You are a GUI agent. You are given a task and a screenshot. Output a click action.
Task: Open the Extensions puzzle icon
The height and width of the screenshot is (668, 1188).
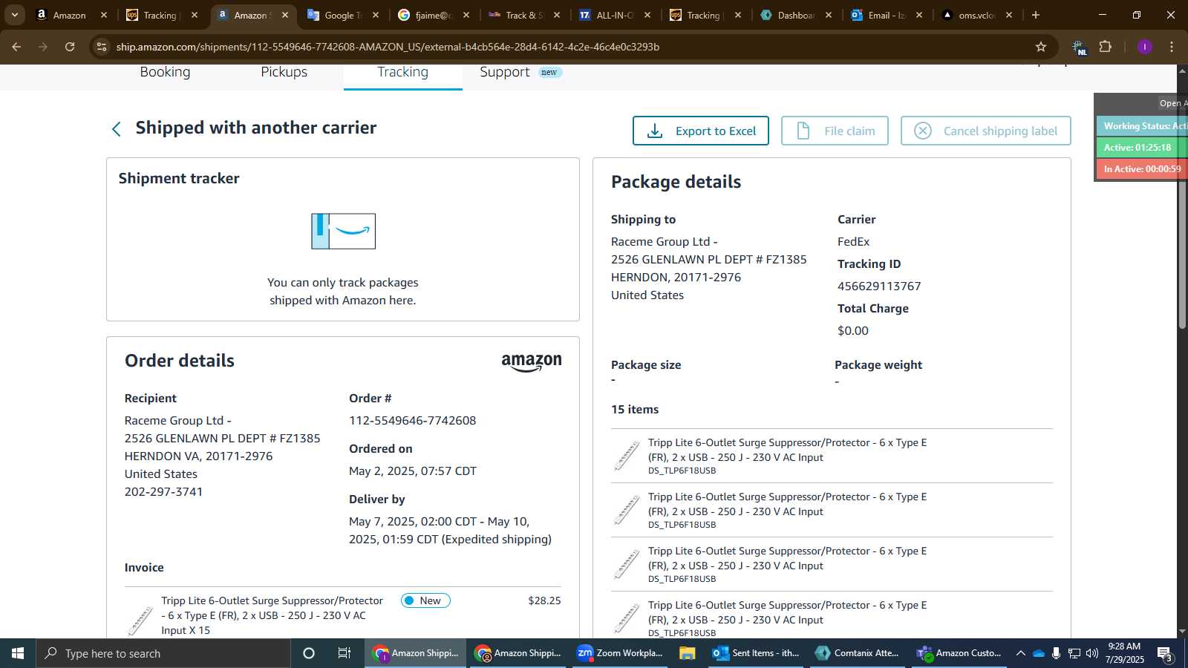[1106, 47]
